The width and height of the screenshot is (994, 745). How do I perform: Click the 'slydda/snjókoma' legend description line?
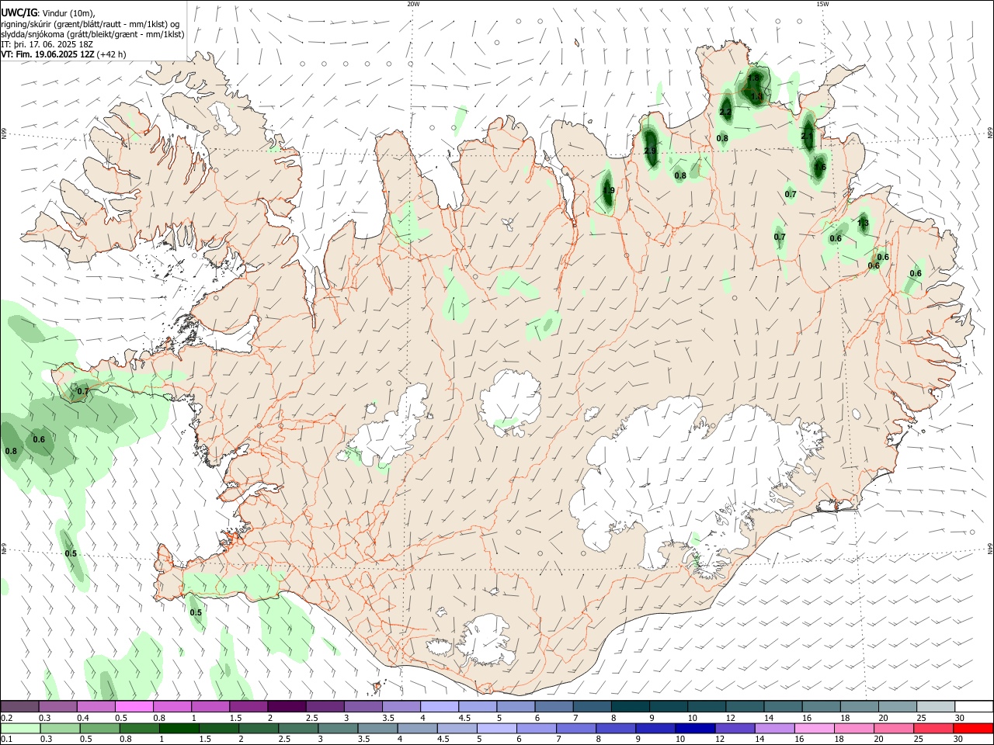coord(92,34)
